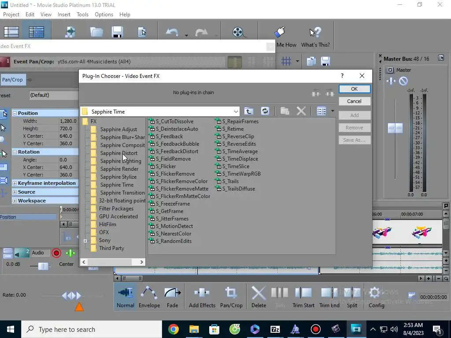
Task: Open the Edit menu
Action: [x=30, y=15]
